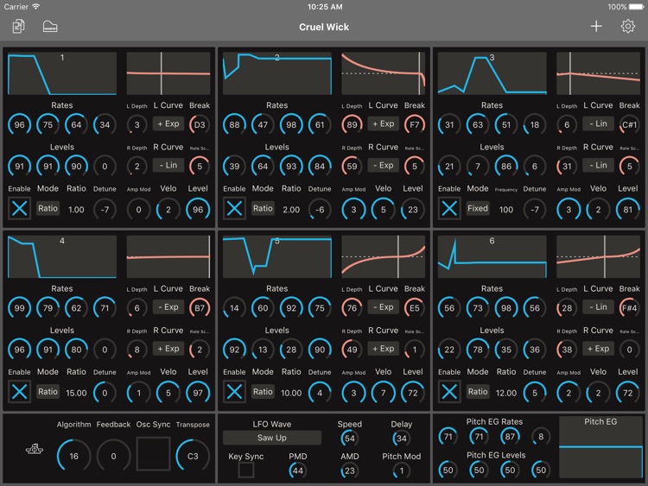Select operator 3 Frequency value 100
This screenshot has height=486, width=648.
(505, 210)
